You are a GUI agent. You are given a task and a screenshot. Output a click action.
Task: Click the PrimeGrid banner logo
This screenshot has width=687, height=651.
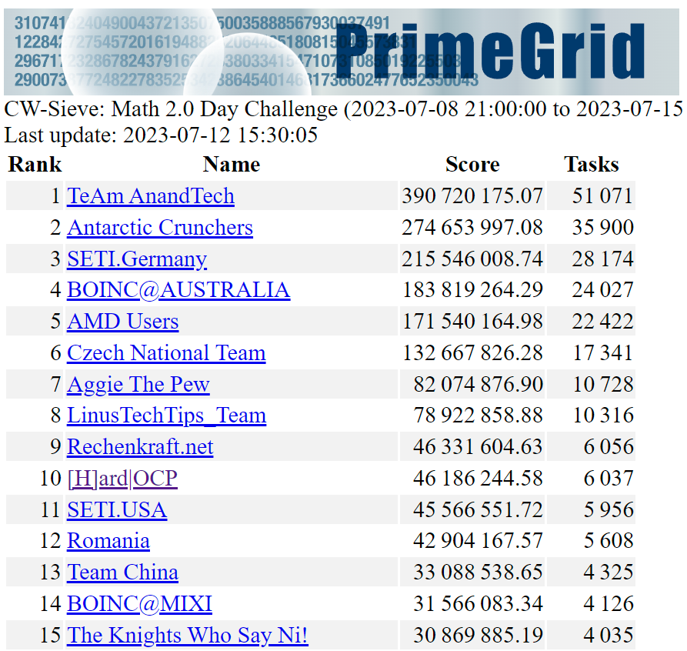[342, 52]
